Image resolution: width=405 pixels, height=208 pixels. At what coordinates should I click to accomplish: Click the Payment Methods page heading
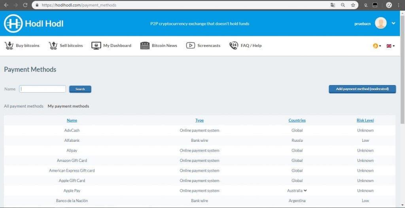30,69
